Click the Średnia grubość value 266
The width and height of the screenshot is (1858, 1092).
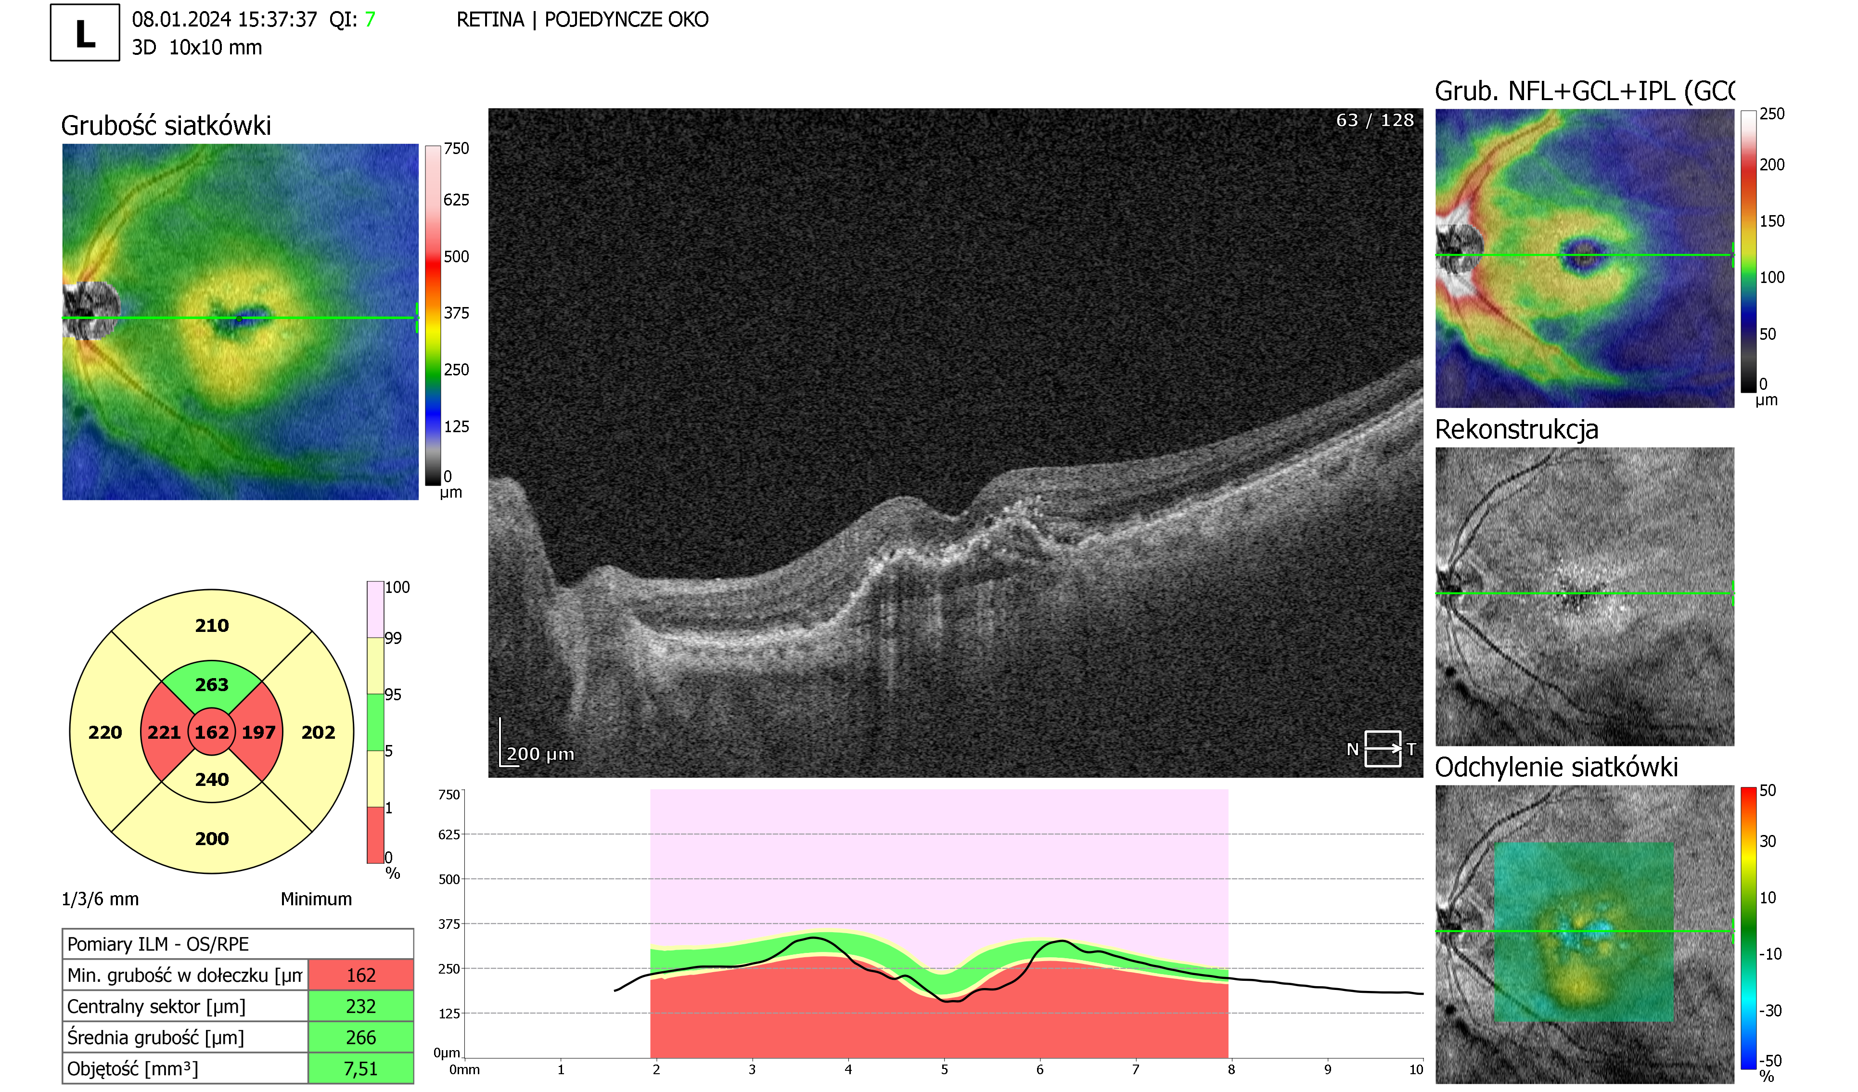(x=360, y=1038)
